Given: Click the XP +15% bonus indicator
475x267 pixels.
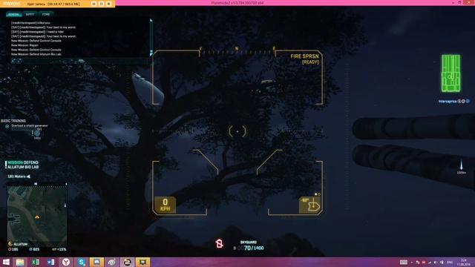Looking at the screenshot, I should [x=59, y=249].
